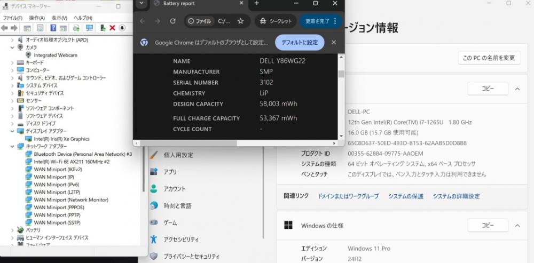Select Intel(R) Wi-Fi 6E AX211 160MHz #2
The image size is (534, 263).
coord(72,162)
